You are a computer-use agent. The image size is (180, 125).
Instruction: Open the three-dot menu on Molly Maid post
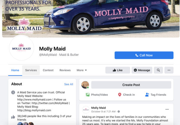pos(167,109)
